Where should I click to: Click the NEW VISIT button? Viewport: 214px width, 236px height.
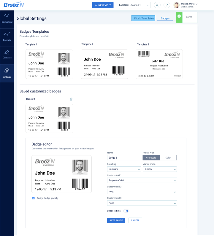tap(103, 5)
